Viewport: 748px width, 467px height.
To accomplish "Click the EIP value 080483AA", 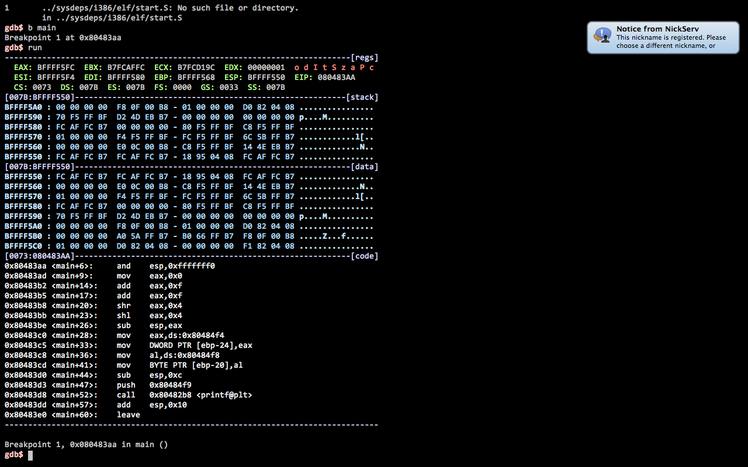I will [x=337, y=77].
